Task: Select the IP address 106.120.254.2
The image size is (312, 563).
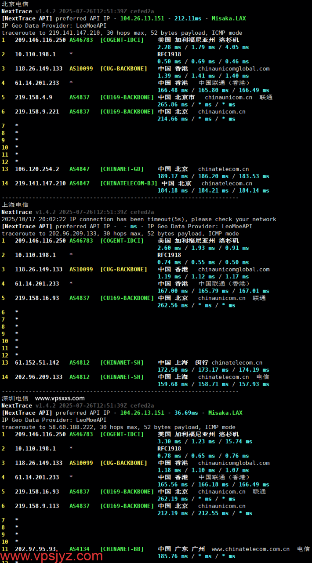Action: tap(37, 169)
